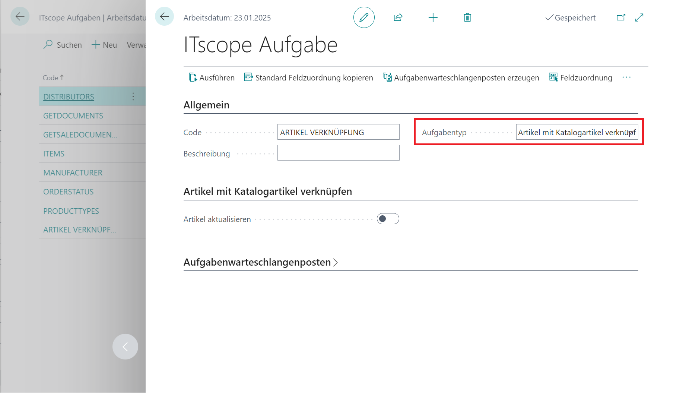Screen dimensions: 686x393
Task: Click Standard Feldzuordnung kopieren
Action: [309, 77]
